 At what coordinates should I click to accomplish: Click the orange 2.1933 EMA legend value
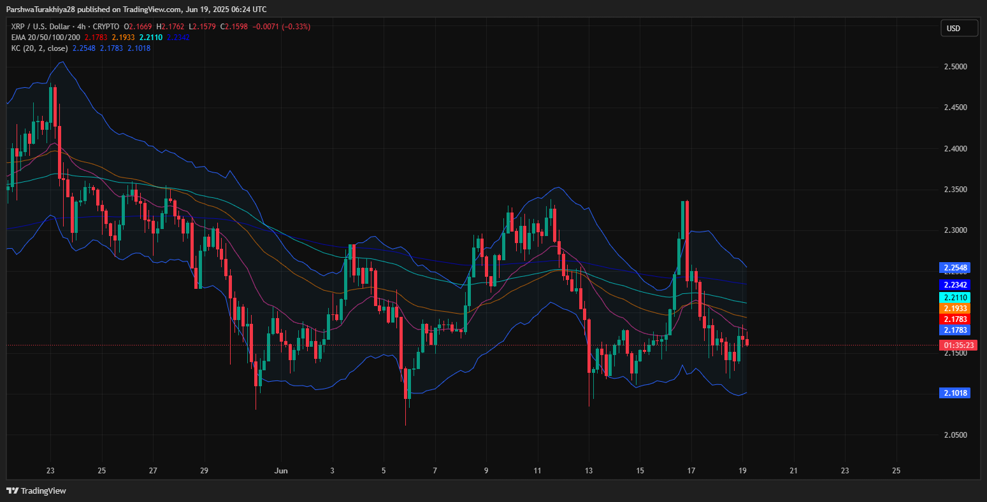[x=122, y=38]
